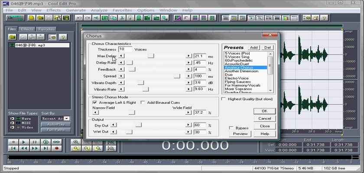The width and height of the screenshot is (364, 173).
Task: Click Cancel in Chorus dialog
Action: [x=265, y=119]
